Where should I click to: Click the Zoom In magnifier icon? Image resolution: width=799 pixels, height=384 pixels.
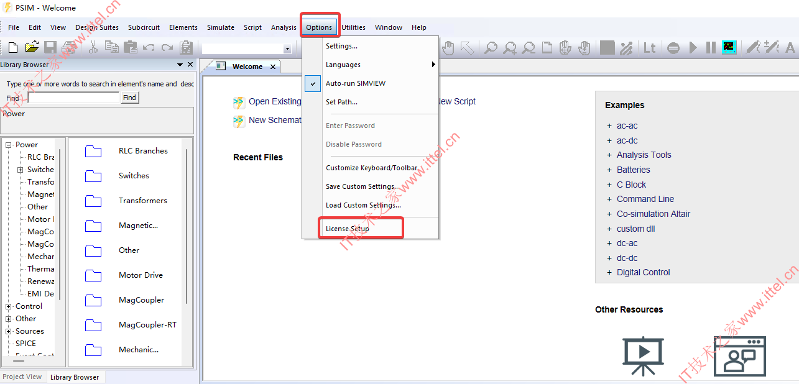tap(510, 47)
